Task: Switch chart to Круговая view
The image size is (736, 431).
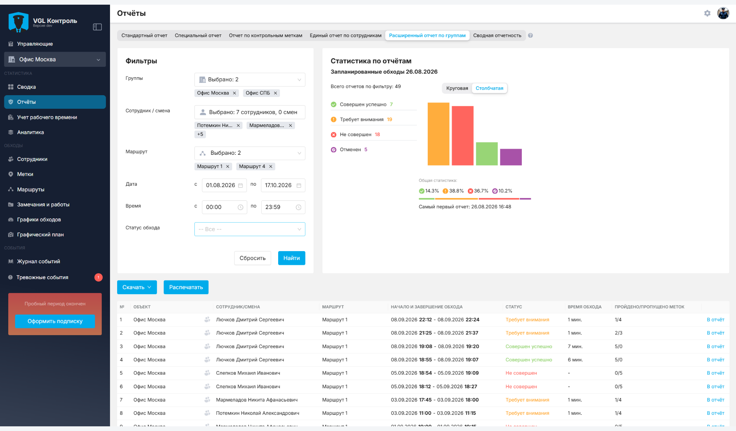Action: (x=457, y=88)
